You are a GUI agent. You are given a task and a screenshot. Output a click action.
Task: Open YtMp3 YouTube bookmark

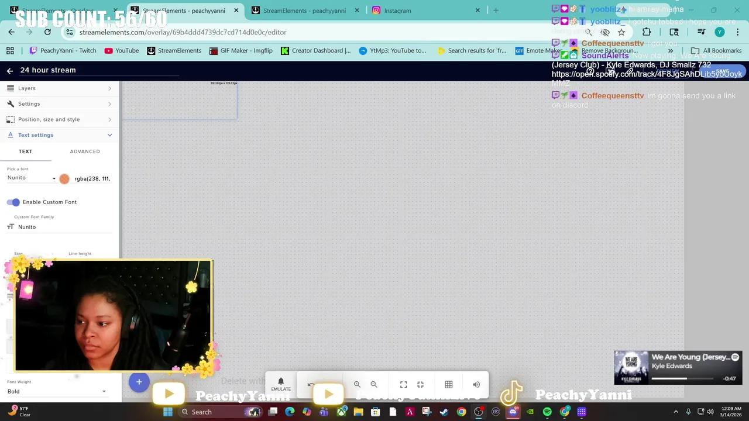coord(393,51)
